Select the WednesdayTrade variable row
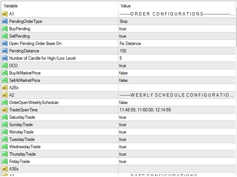The width and height of the screenshot is (237, 177). pos(118,147)
